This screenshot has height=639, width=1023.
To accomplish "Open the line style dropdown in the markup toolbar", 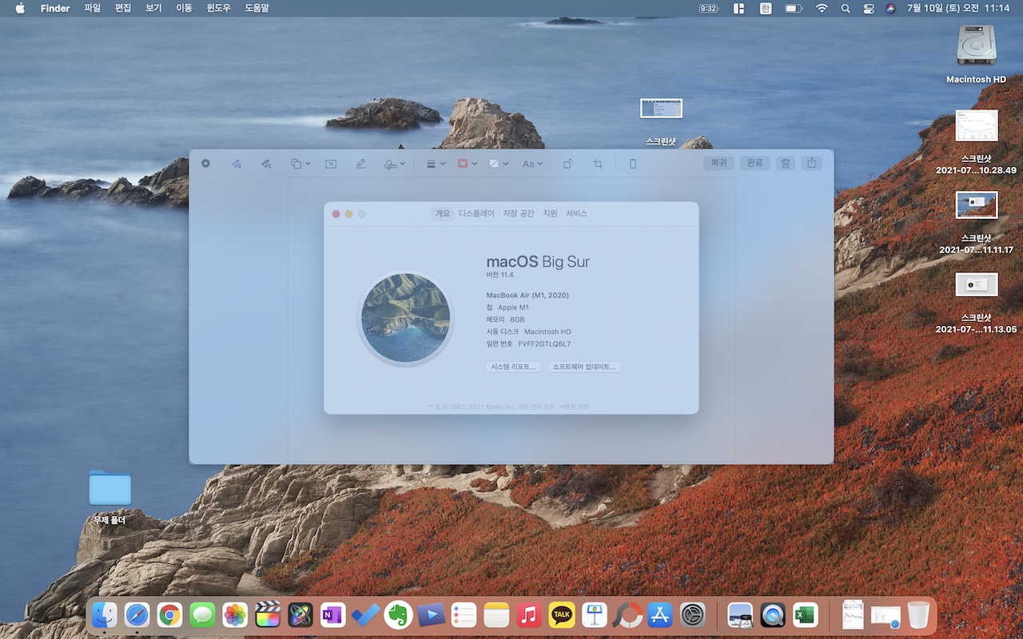I will 436,163.
